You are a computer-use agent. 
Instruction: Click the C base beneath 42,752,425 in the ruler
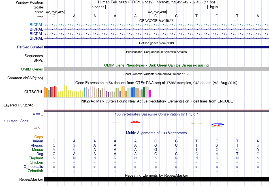[54, 16]
